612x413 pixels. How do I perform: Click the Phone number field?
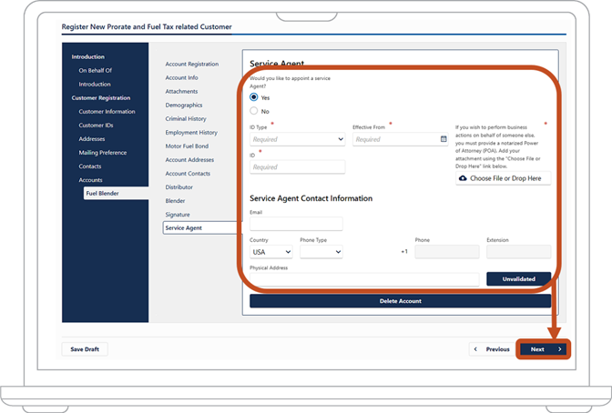pyautogui.click(x=447, y=252)
